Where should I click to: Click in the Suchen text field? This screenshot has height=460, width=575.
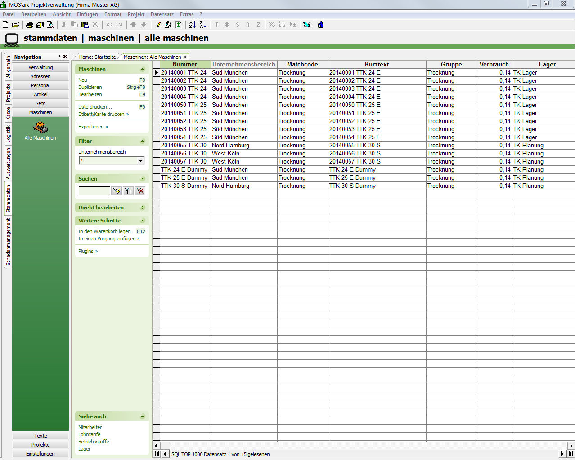(x=94, y=191)
